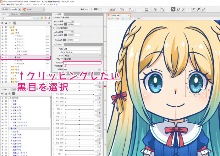Click parts panel header lock icon

(x=6, y=23)
